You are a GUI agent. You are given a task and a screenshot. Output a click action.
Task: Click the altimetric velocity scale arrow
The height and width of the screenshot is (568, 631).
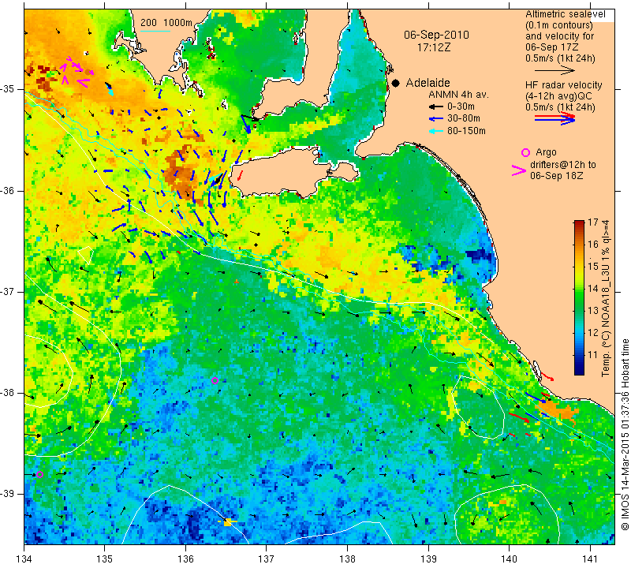pyautogui.click(x=554, y=70)
